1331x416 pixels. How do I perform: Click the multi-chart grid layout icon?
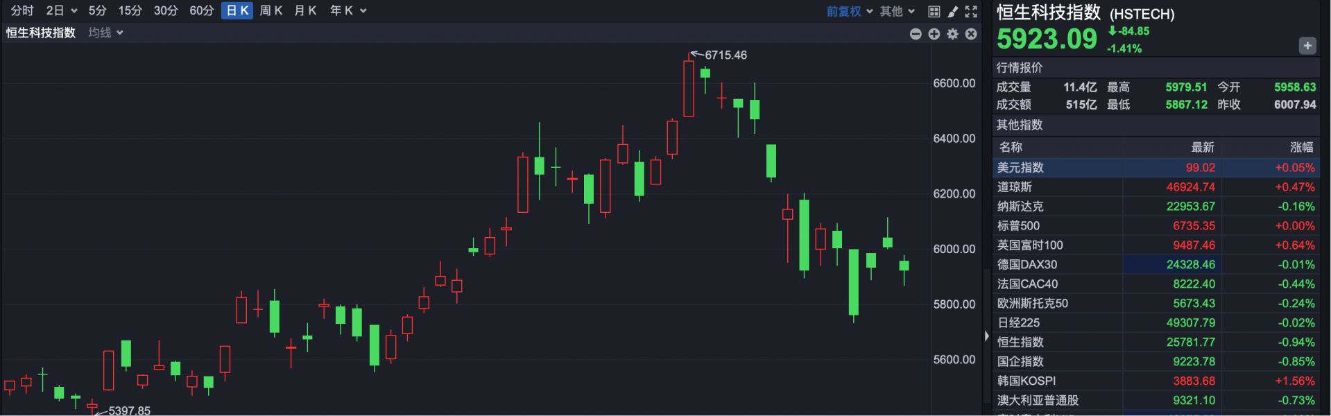934,11
